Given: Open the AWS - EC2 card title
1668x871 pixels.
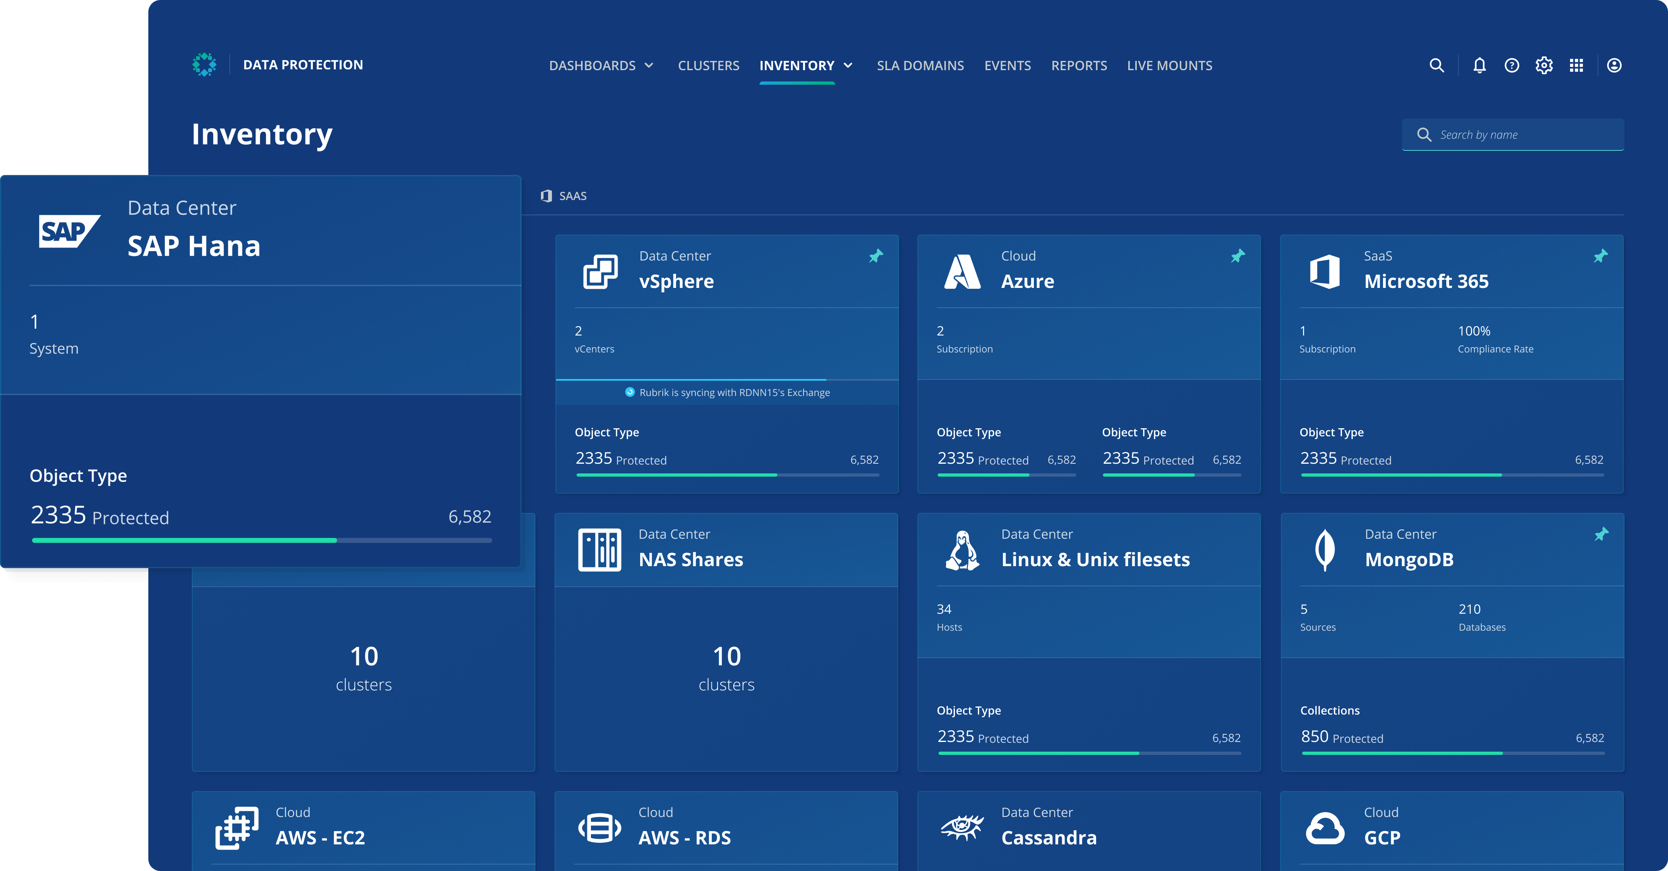Looking at the screenshot, I should tap(320, 838).
